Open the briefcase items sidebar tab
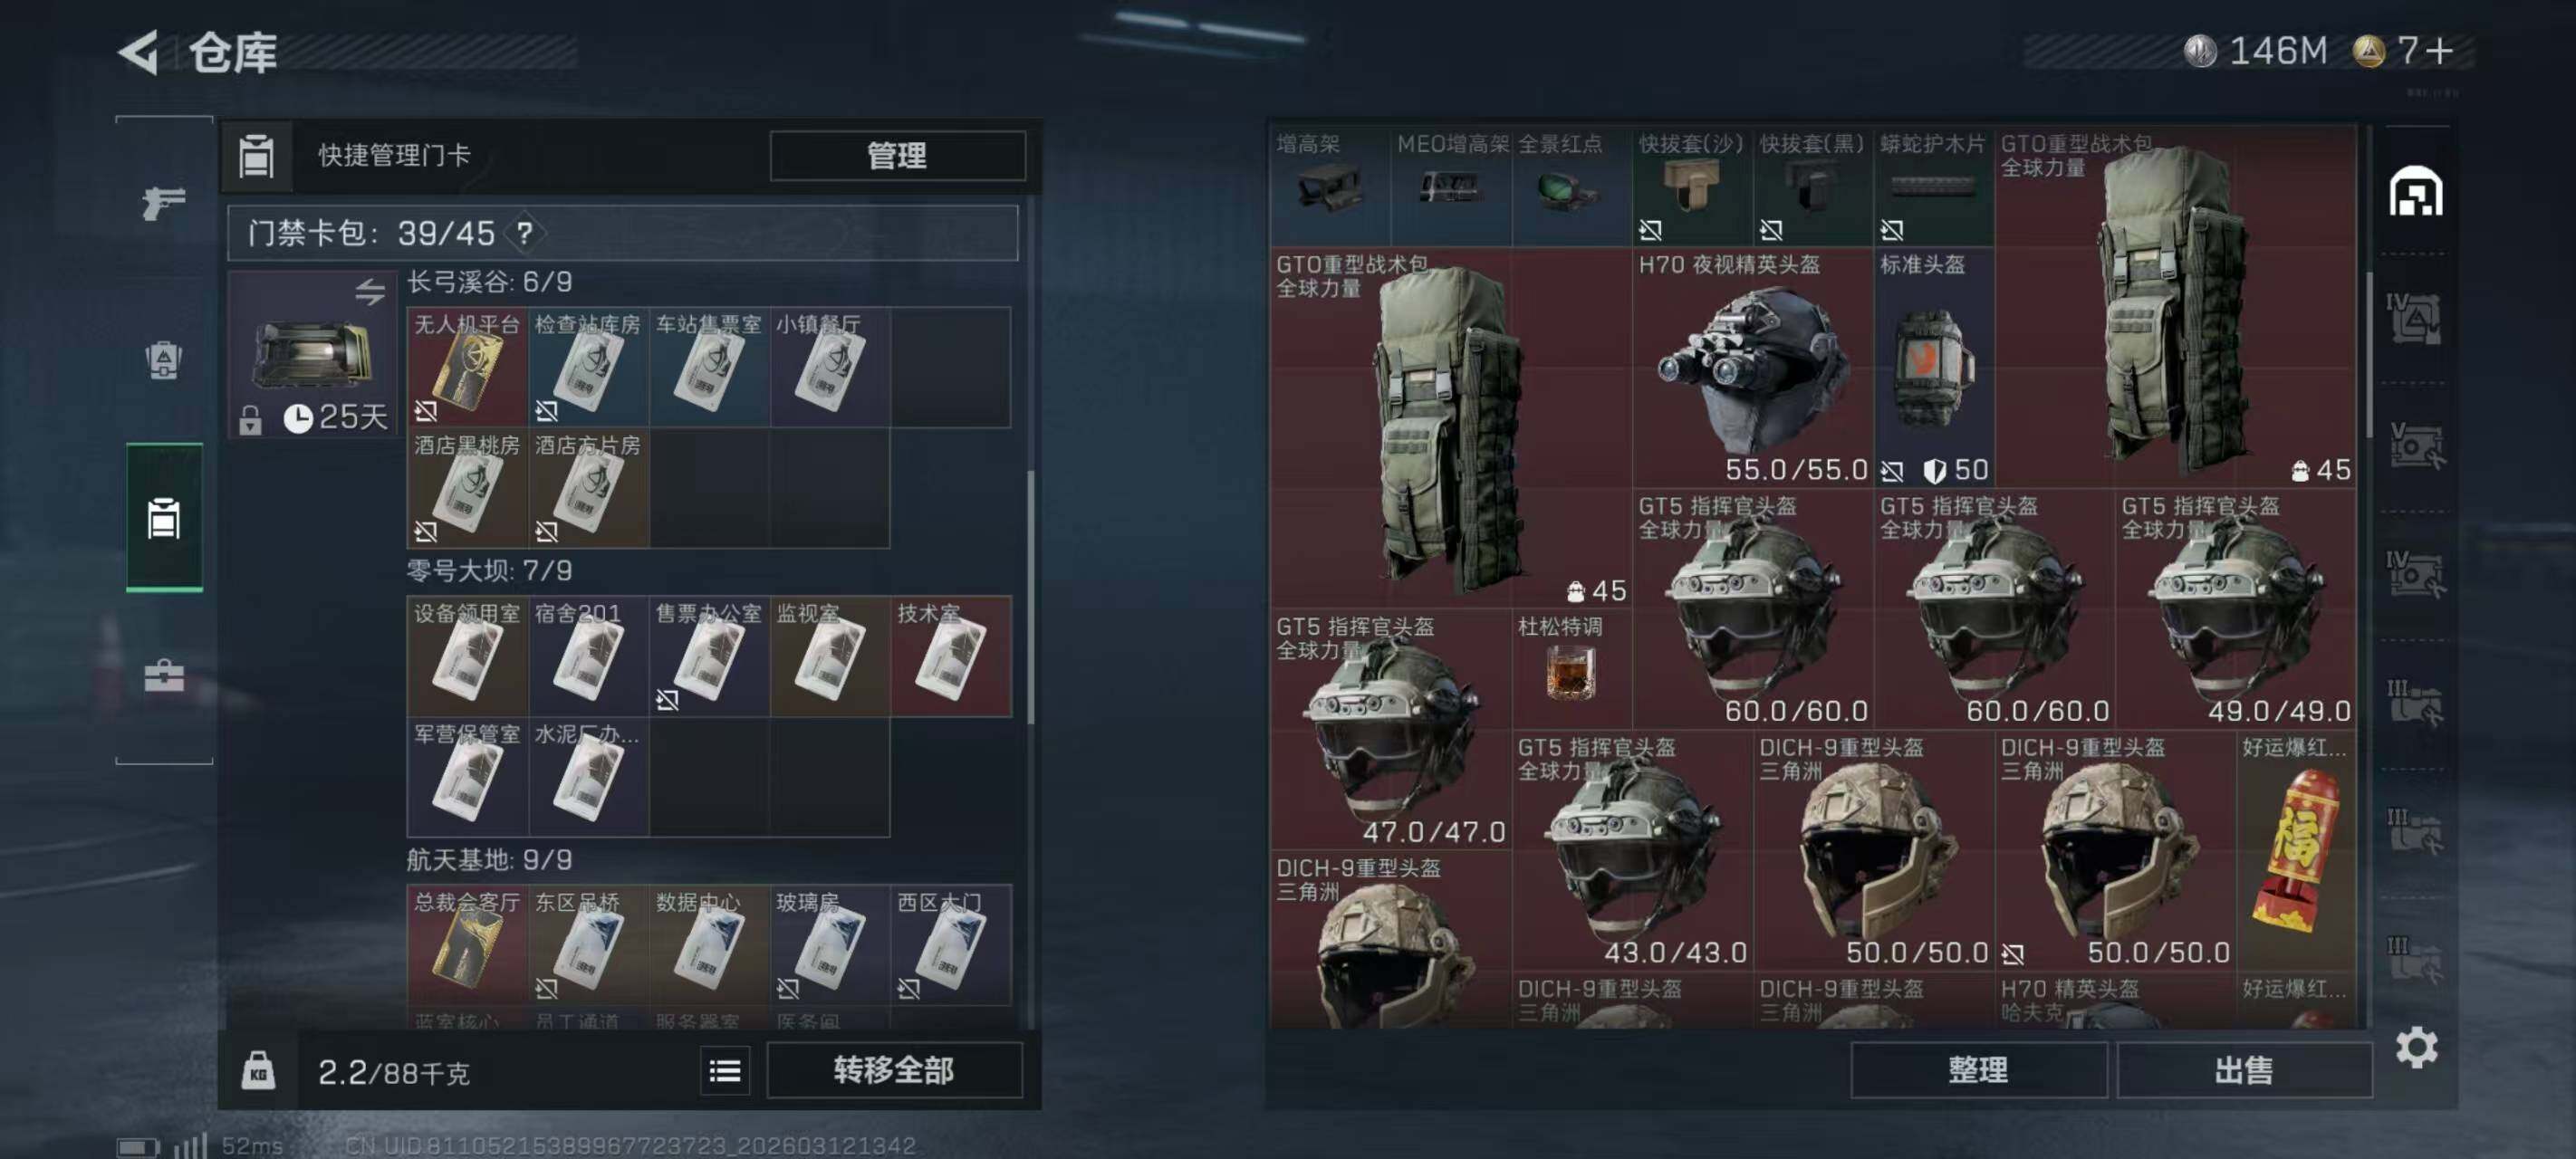This screenshot has width=2576, height=1159. coord(164,676)
